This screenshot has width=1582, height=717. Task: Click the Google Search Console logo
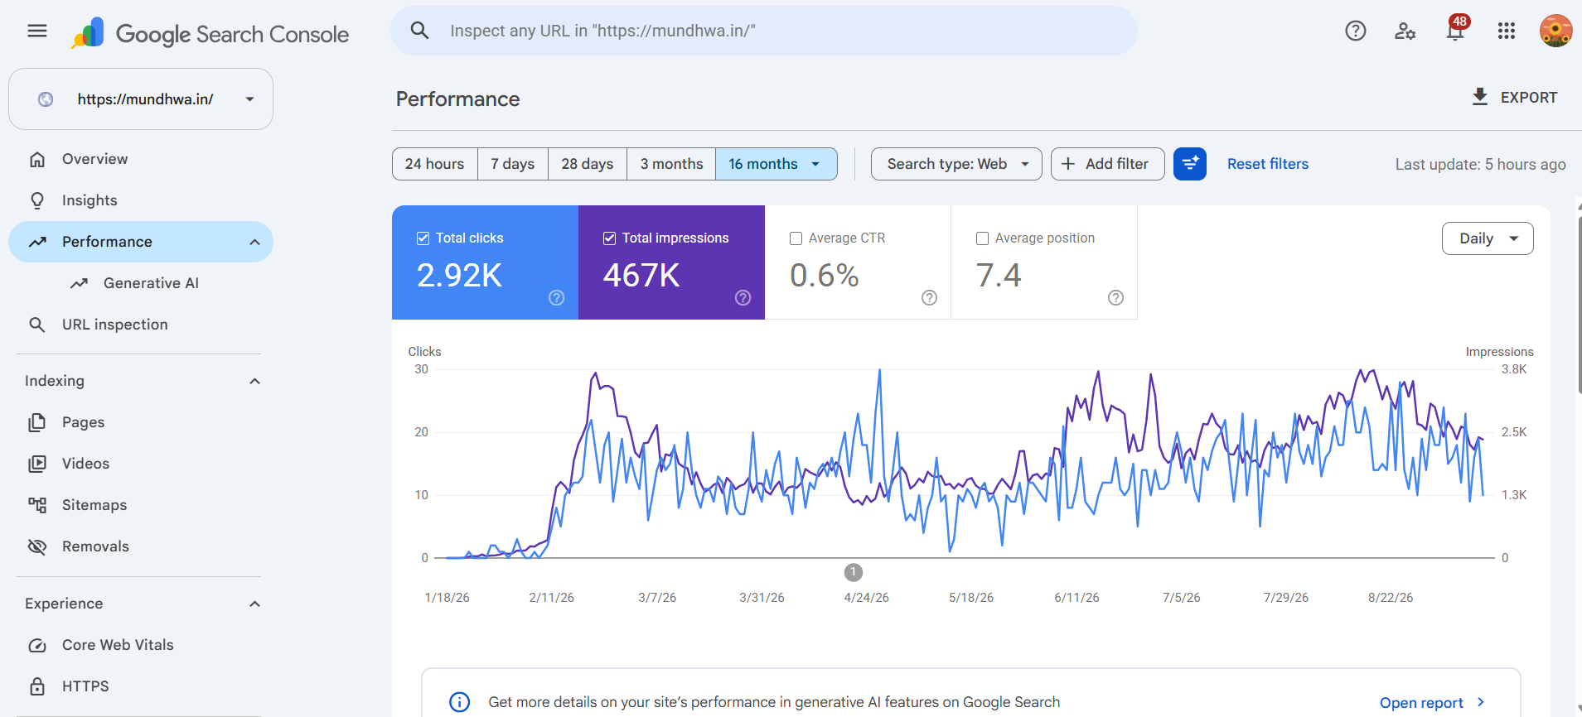(x=210, y=34)
